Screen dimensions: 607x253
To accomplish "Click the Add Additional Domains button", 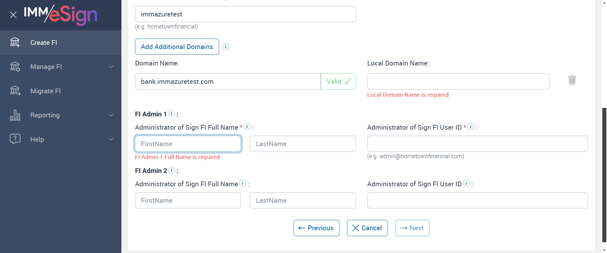I will coord(177,47).
